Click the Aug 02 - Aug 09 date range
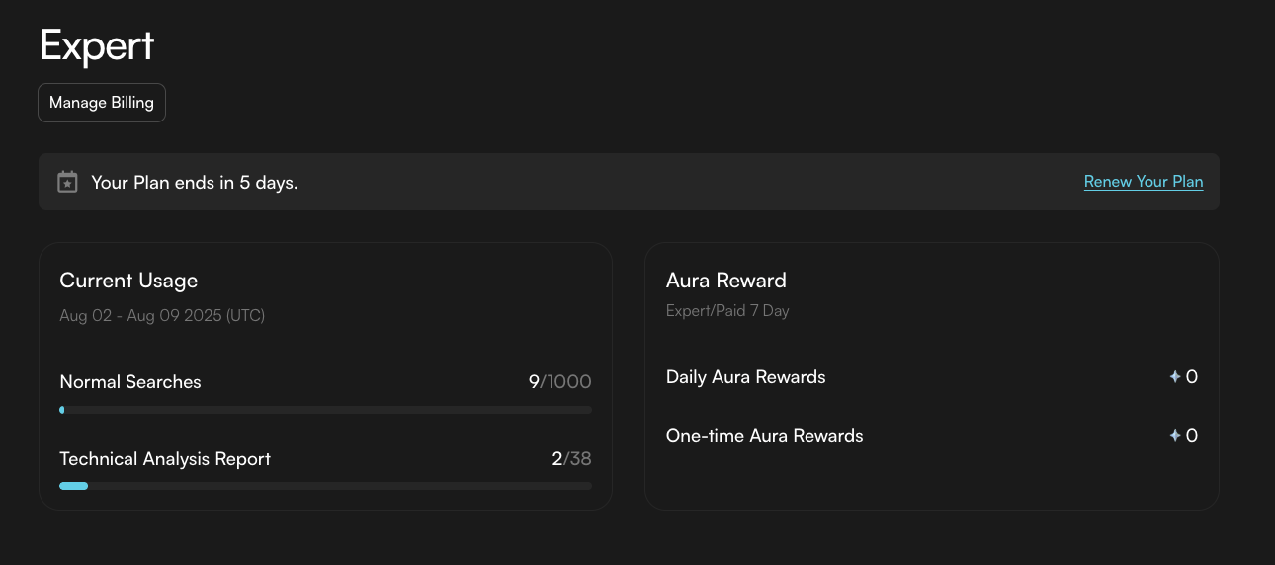Viewport: 1275px width, 565px height. [x=162, y=316]
